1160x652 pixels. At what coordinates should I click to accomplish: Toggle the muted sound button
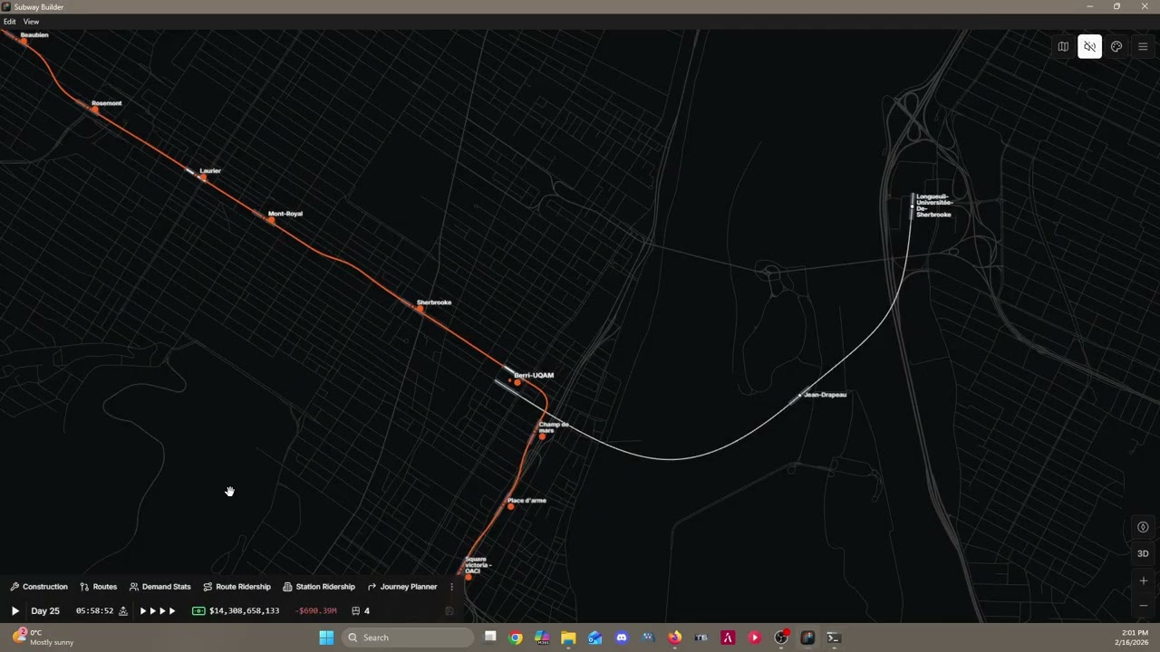point(1089,47)
